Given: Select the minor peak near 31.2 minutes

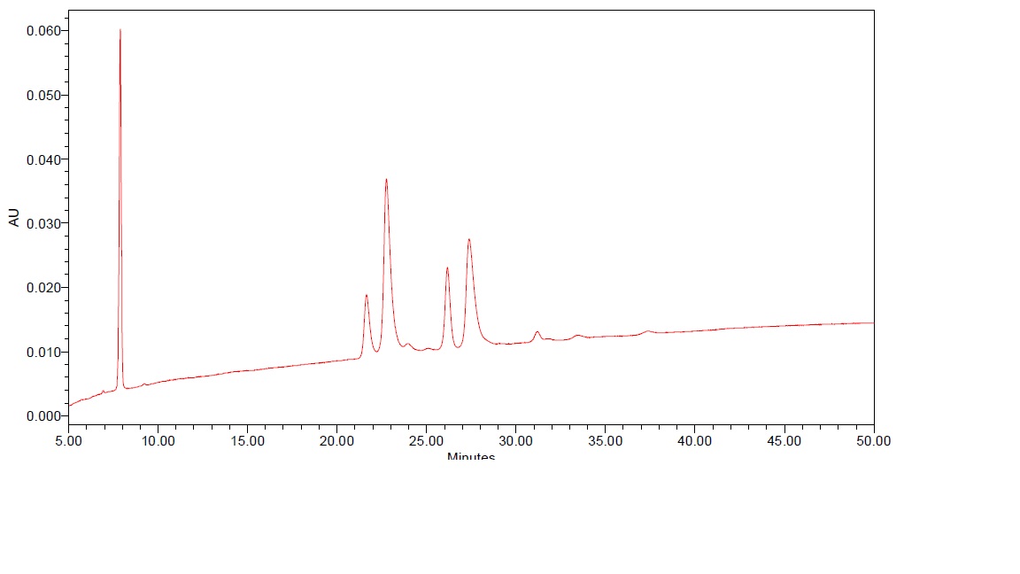Looking at the screenshot, I should coord(537,332).
